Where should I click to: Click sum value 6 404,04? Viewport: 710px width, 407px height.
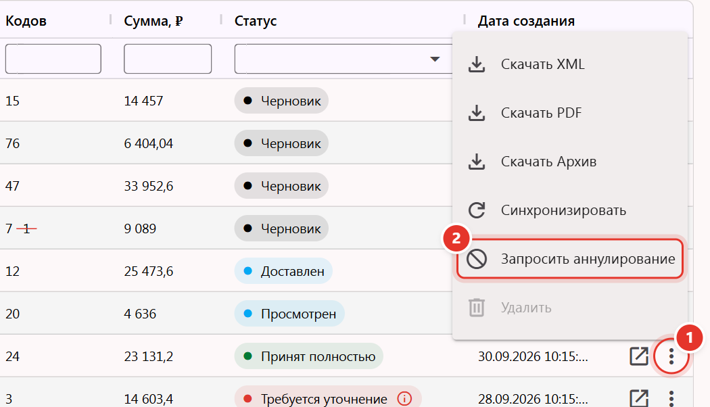[149, 143]
